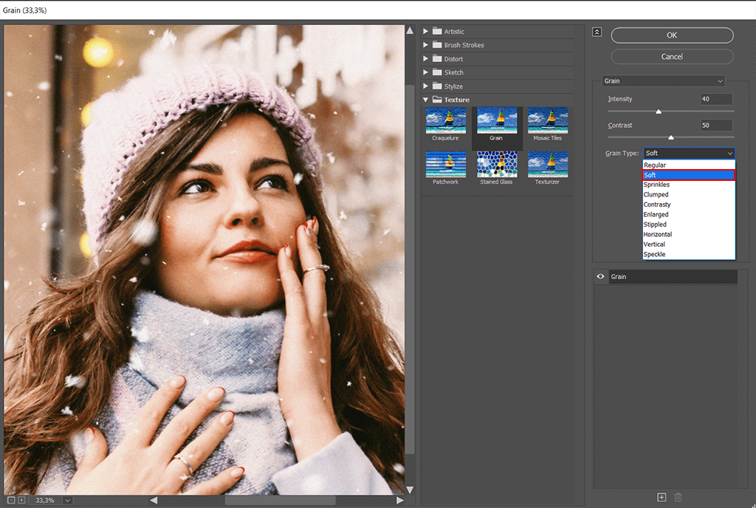
Task: Add a new effect layer
Action: click(661, 497)
